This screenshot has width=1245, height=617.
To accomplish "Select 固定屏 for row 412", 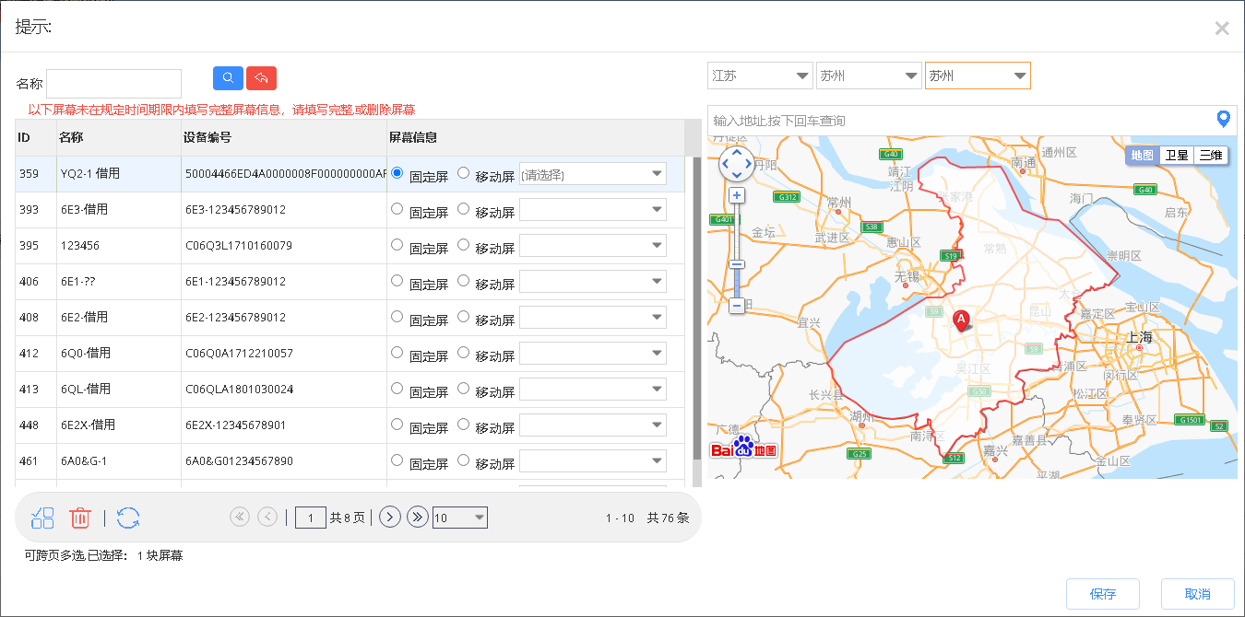I will pos(397,353).
